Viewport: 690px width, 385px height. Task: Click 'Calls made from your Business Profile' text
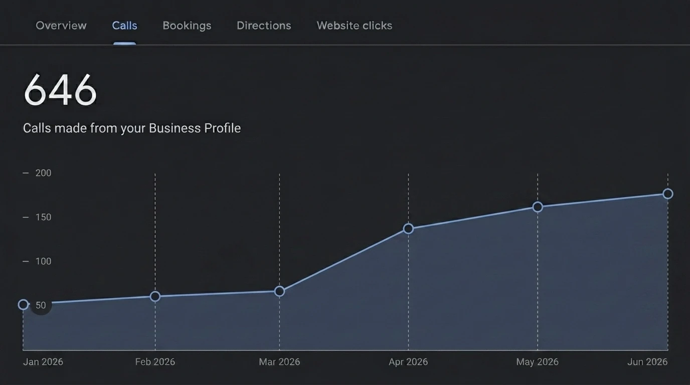tap(132, 128)
